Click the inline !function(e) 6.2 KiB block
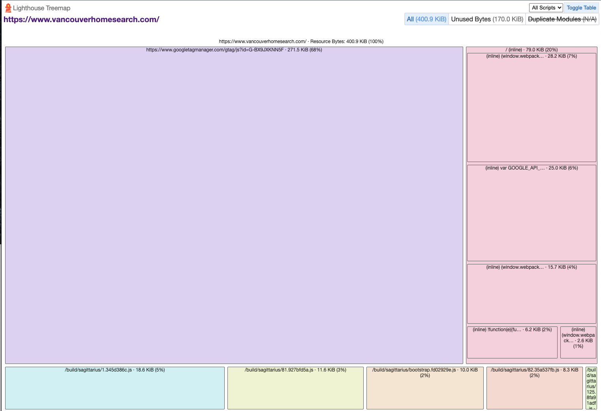 point(512,342)
